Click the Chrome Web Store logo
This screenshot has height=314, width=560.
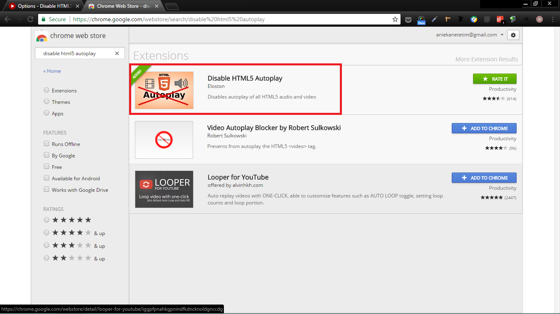tap(41, 36)
